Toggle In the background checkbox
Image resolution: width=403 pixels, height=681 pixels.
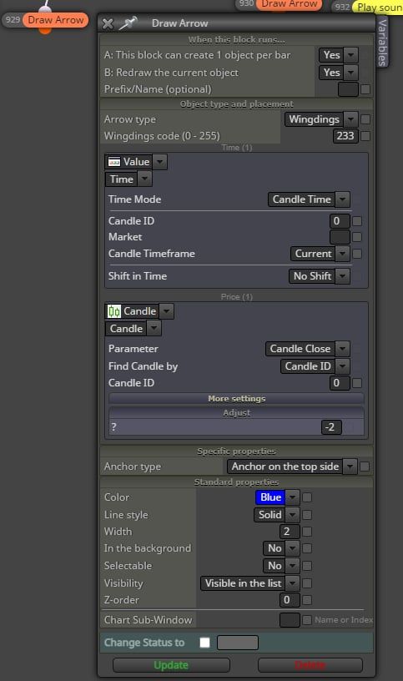[x=306, y=548]
